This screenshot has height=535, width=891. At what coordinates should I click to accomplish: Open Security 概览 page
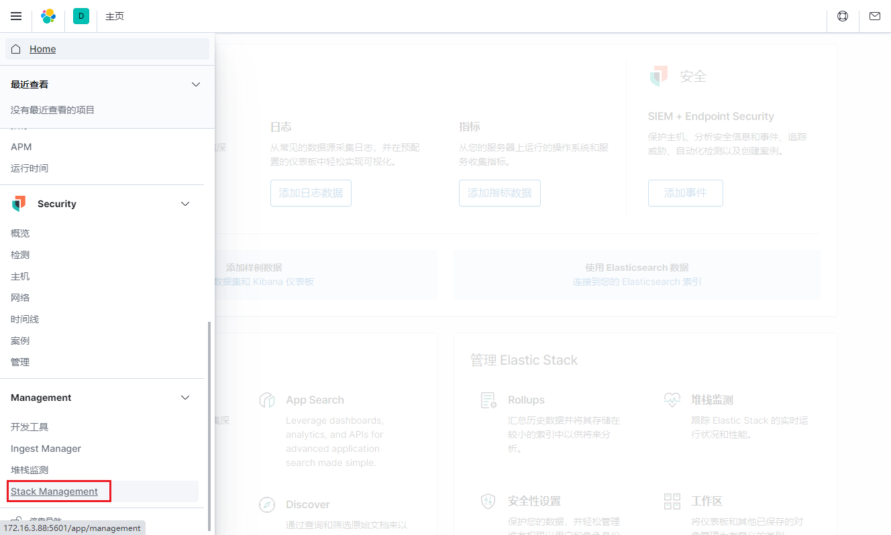20,233
